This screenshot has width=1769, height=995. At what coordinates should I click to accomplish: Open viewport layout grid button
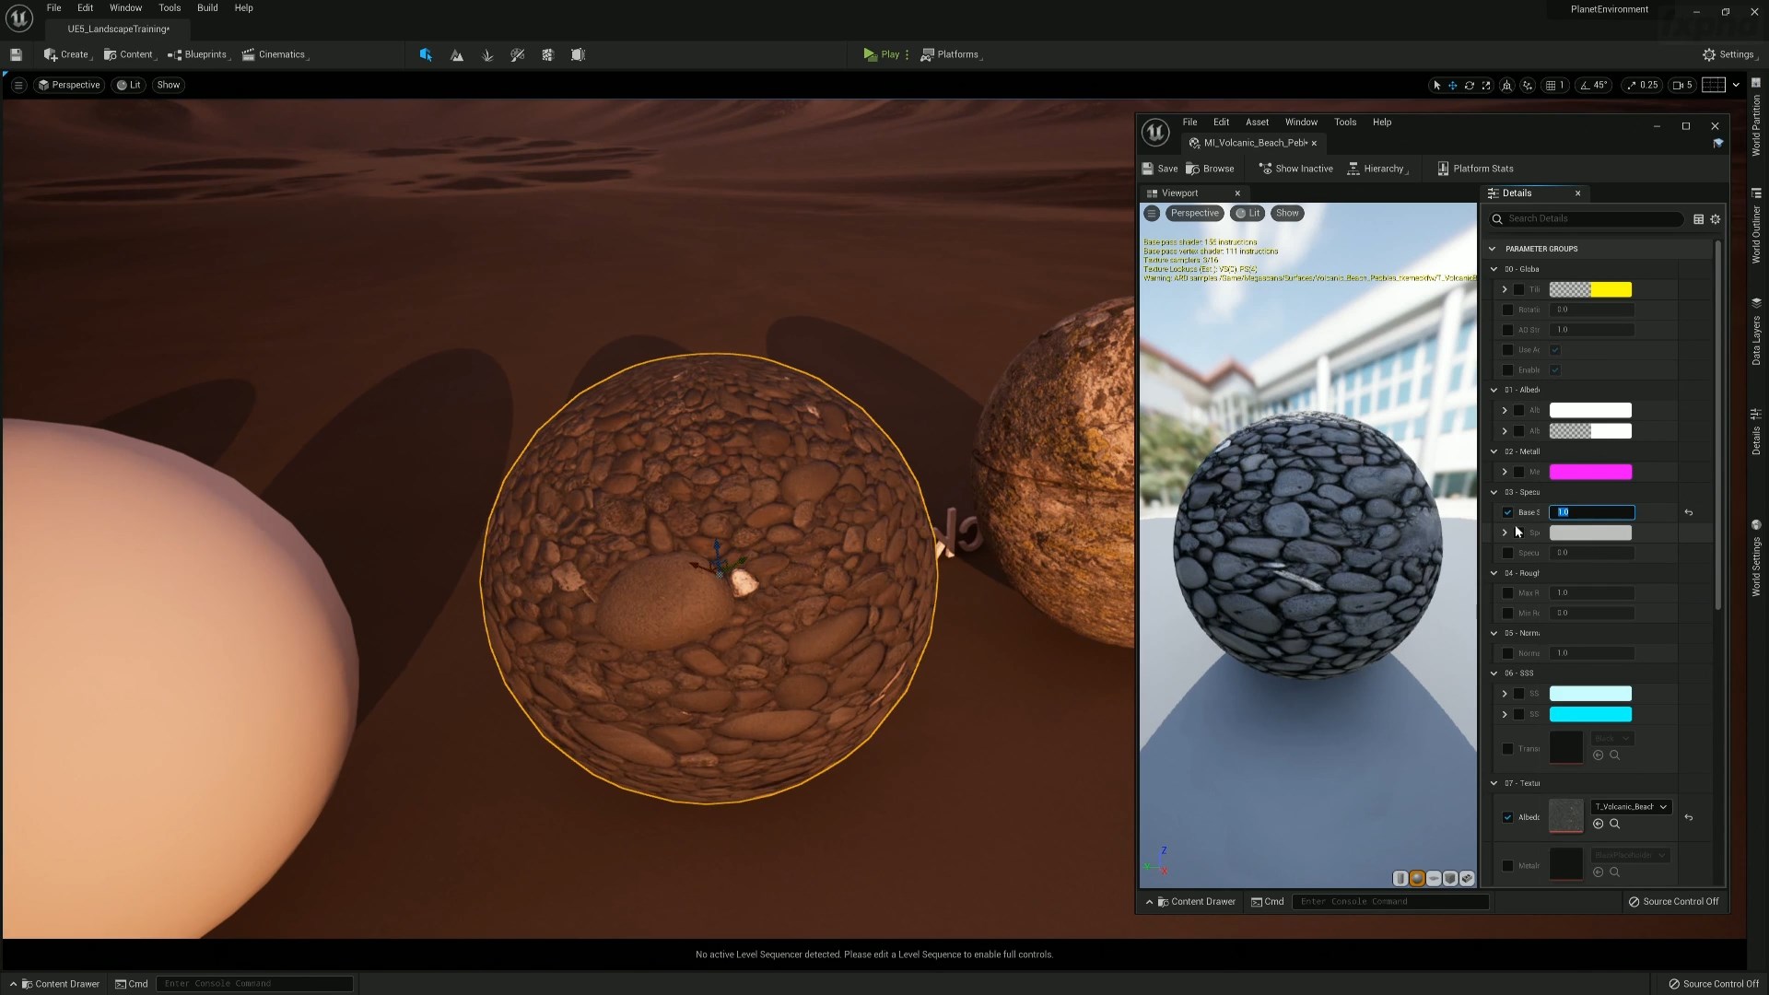tap(1714, 85)
